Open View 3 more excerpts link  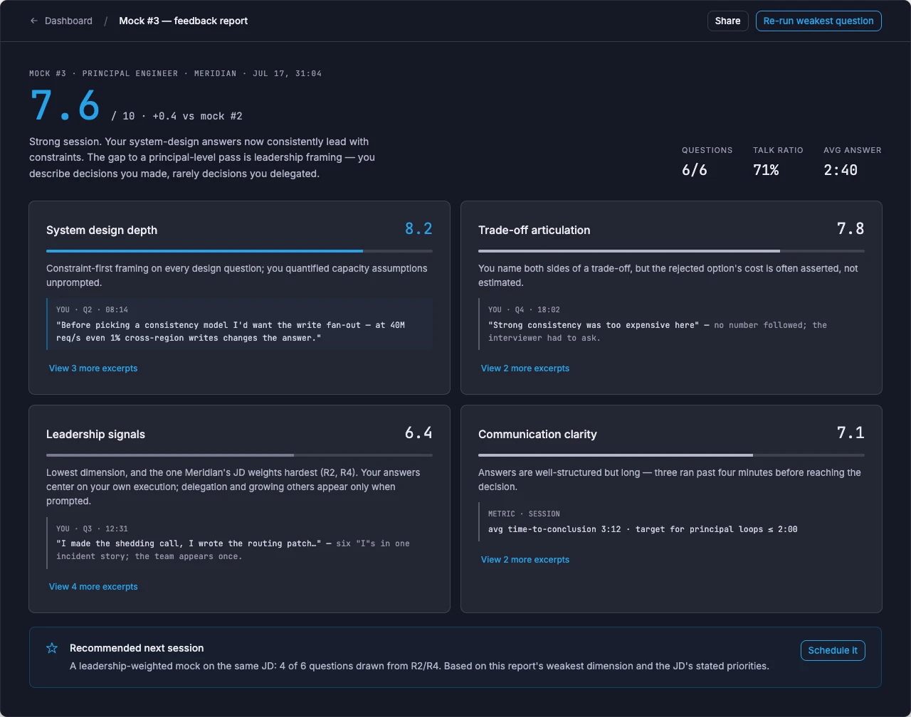click(93, 368)
